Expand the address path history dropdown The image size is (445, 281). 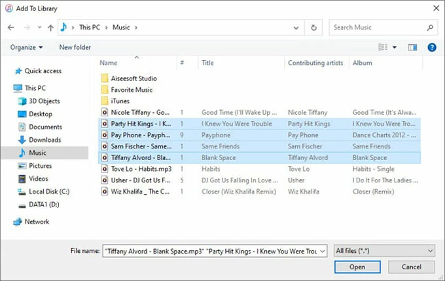297,27
